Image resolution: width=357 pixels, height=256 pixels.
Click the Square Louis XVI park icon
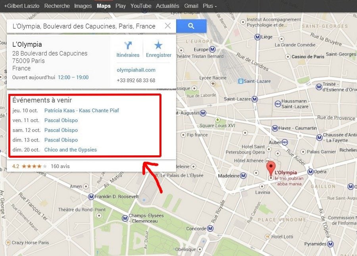click(x=217, y=119)
